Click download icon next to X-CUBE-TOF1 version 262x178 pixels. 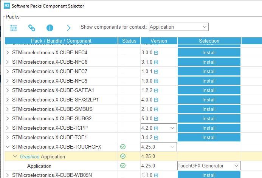click(x=156, y=138)
